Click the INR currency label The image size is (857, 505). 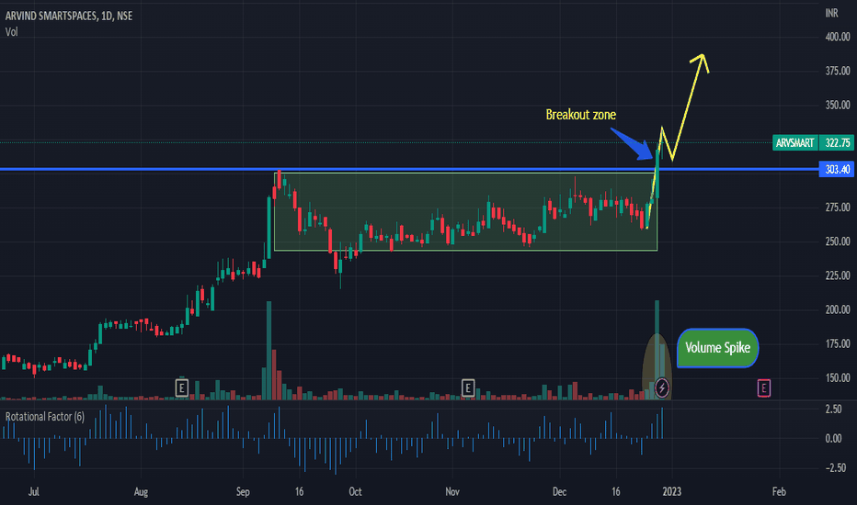[x=831, y=13]
